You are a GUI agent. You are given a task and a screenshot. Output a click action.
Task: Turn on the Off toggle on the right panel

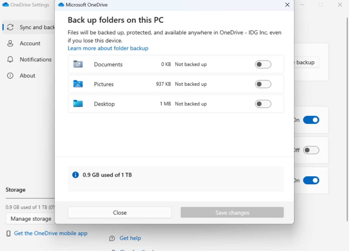(x=311, y=150)
